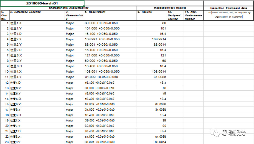Image resolution: width=254 pixels, height=144 pixels.
Task: Select the title cell 20190904ceshi01
Action: point(42,3)
